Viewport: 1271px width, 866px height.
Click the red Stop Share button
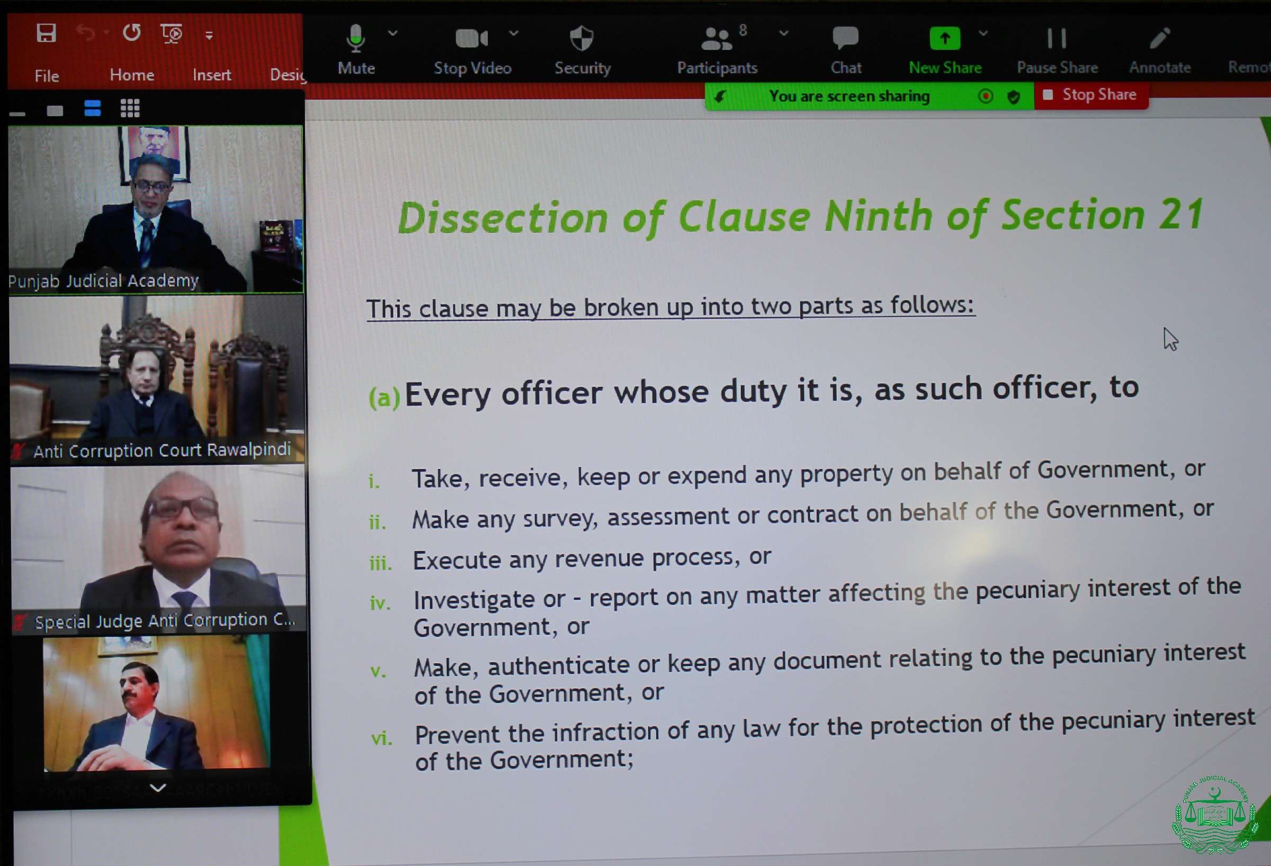tap(1091, 95)
